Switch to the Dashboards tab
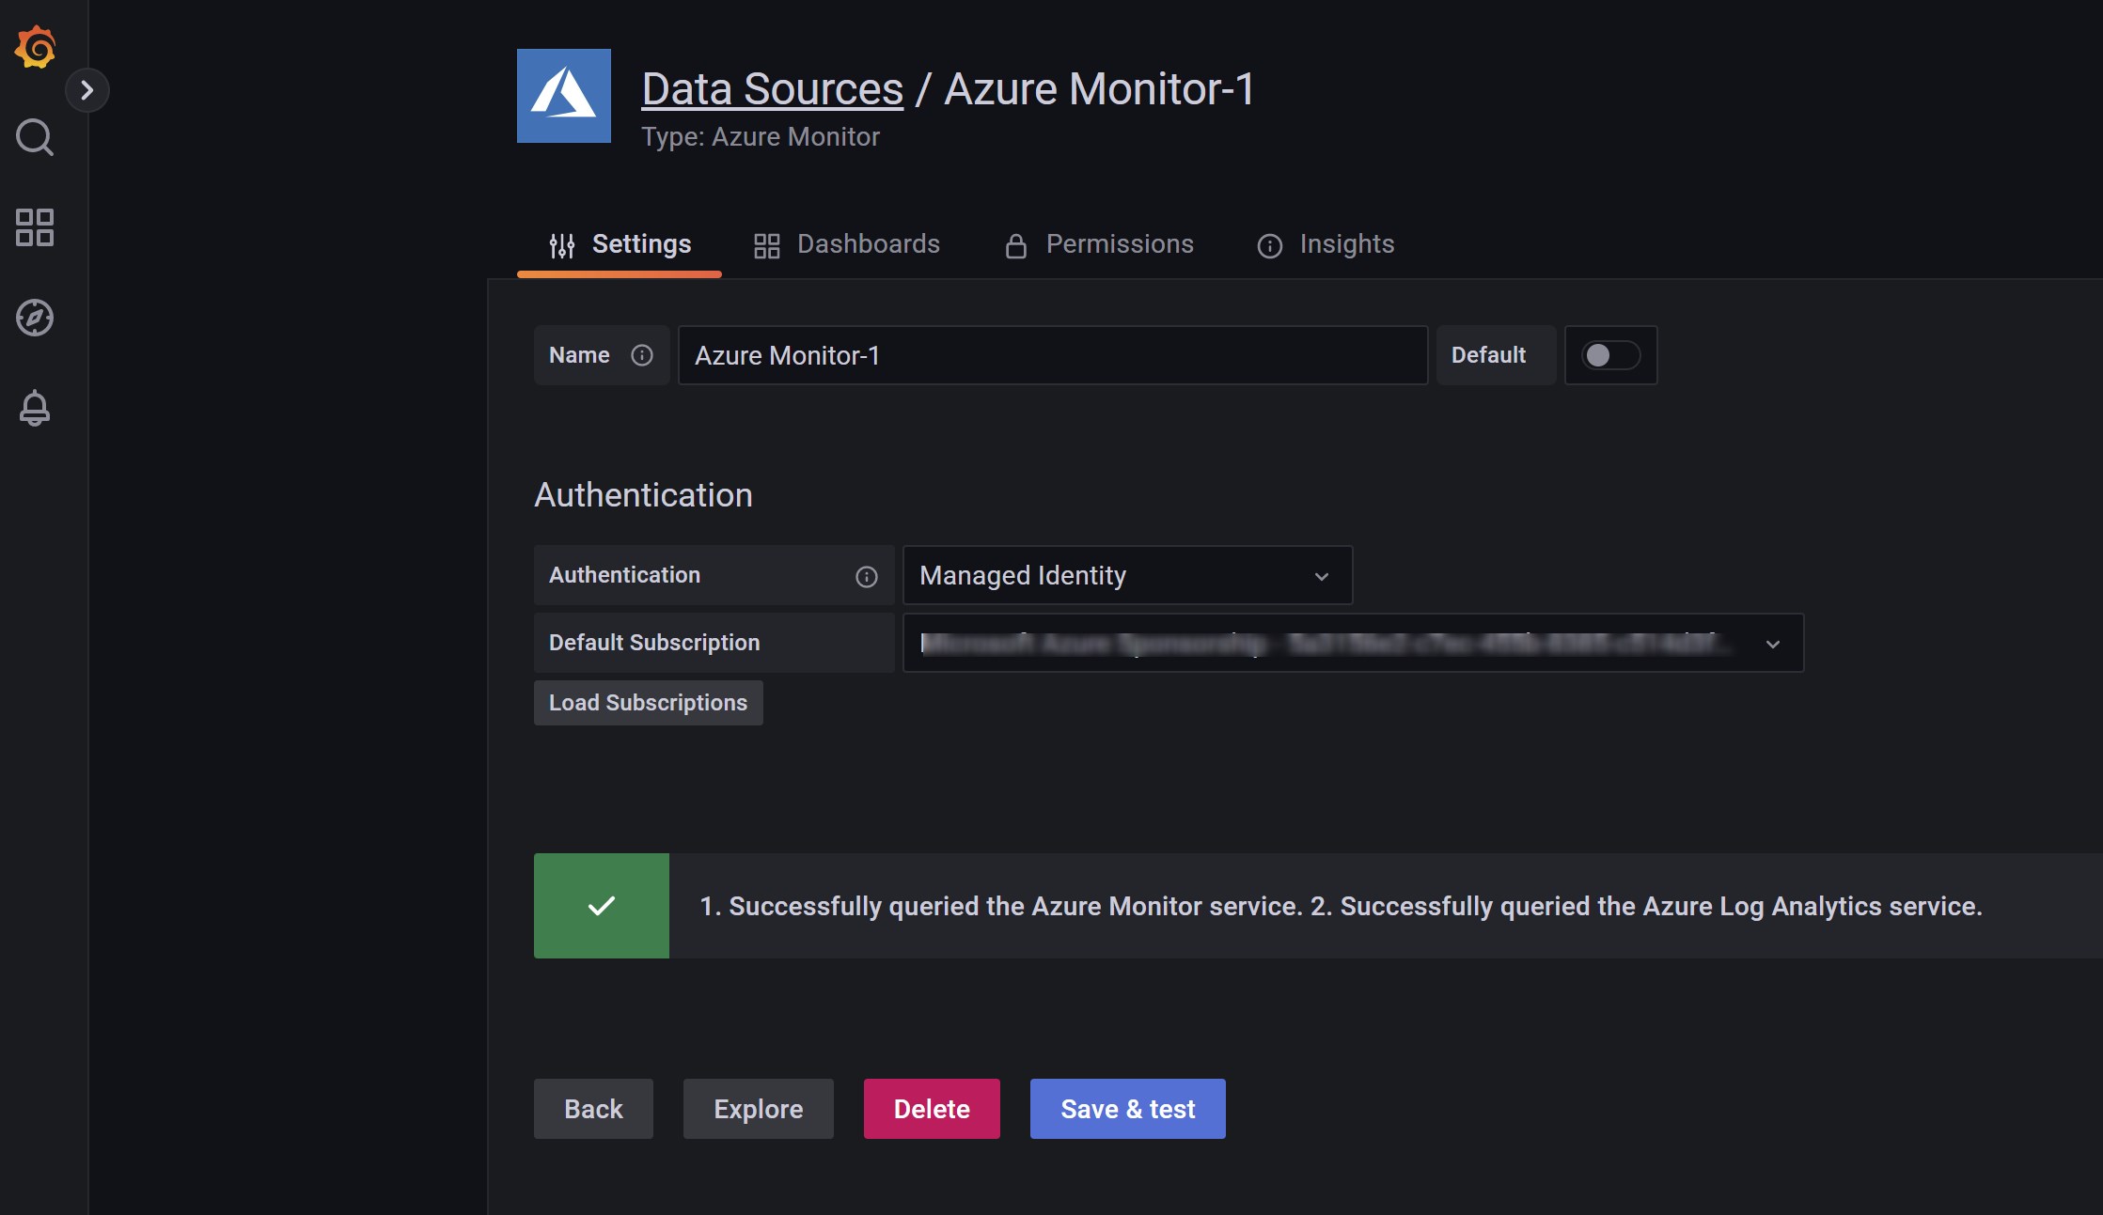 [x=847, y=244]
